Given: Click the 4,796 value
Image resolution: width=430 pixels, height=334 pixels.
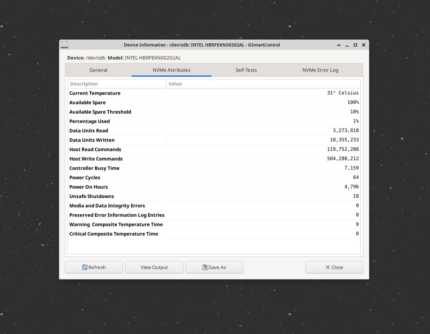Looking at the screenshot, I should pyautogui.click(x=352, y=186).
